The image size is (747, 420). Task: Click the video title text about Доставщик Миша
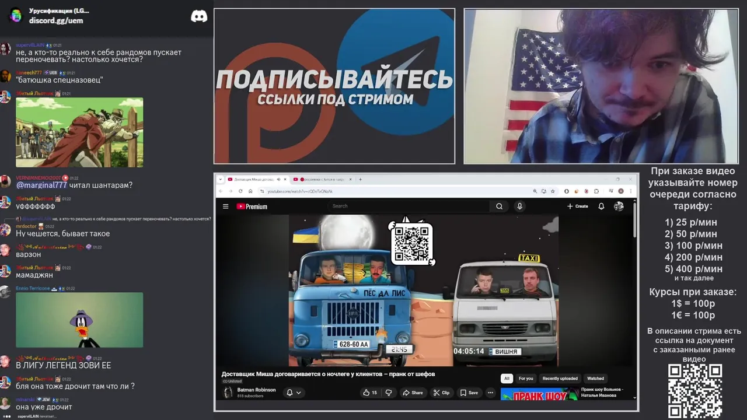[328, 374]
